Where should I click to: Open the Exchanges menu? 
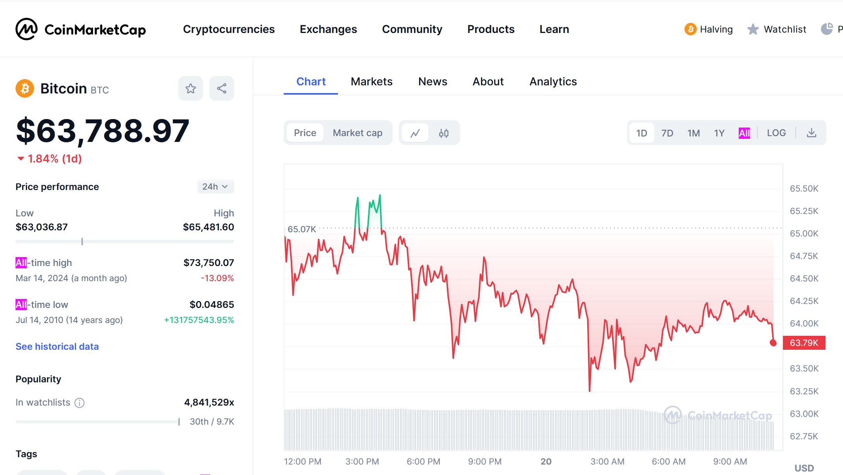click(x=328, y=29)
